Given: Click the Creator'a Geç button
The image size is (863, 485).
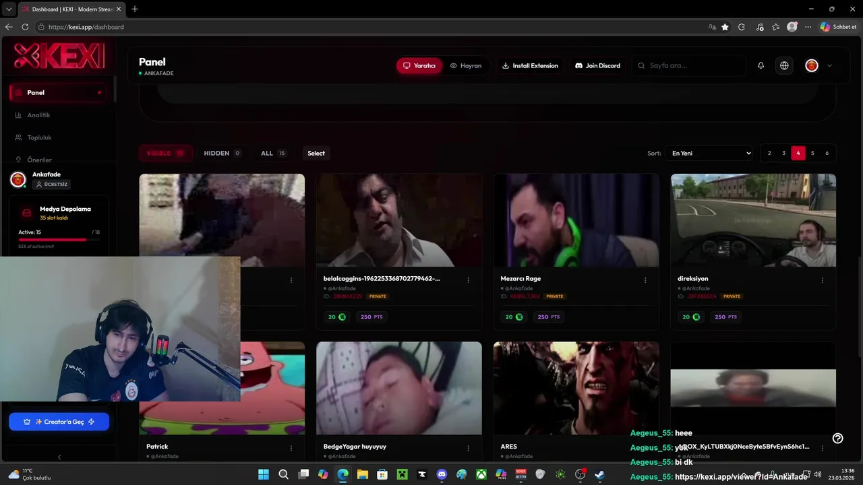Looking at the screenshot, I should [x=59, y=422].
